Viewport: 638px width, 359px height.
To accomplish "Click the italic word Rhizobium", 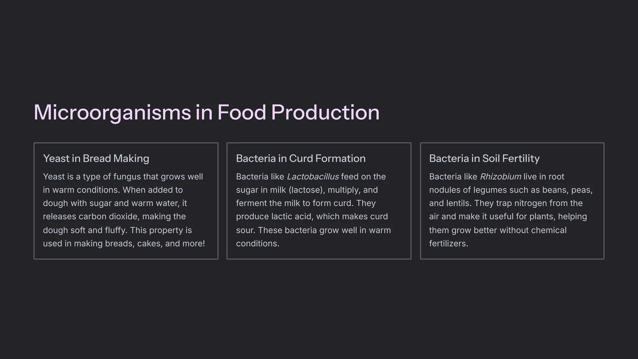I will 500,177.
